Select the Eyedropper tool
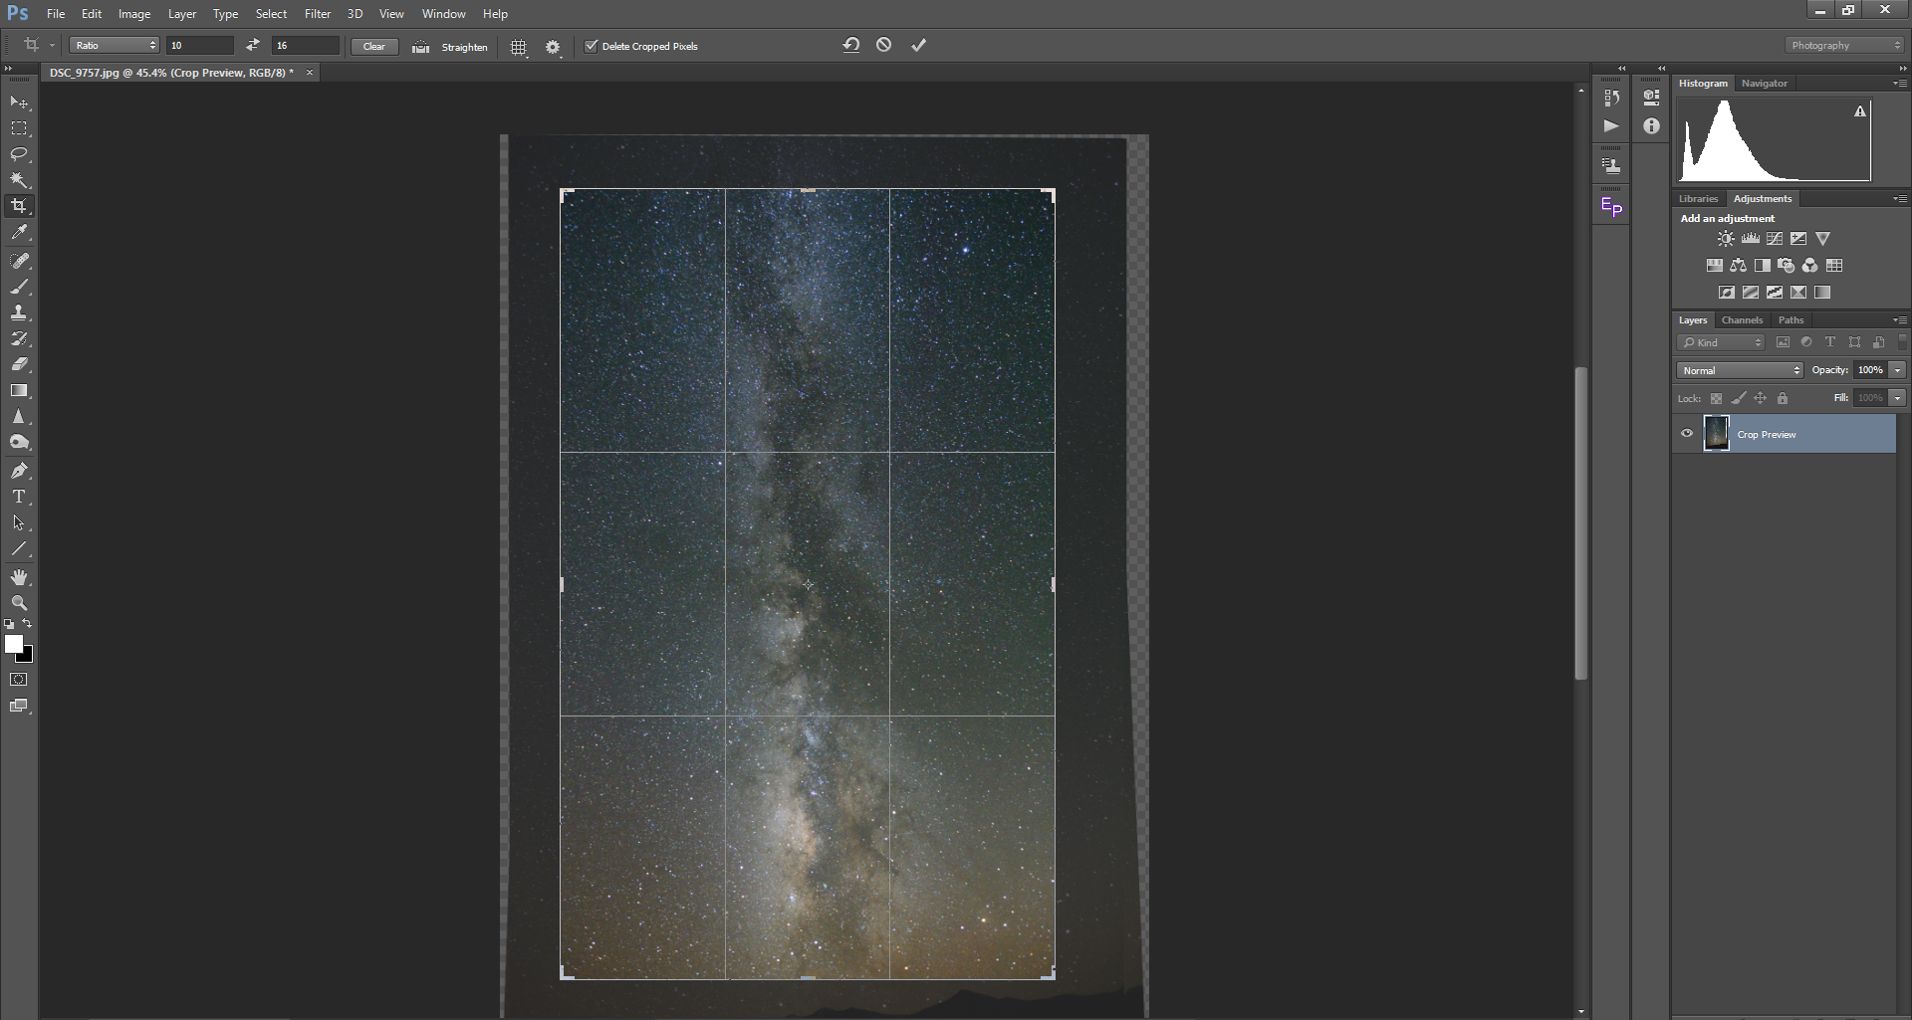This screenshot has width=1912, height=1020. click(x=19, y=233)
